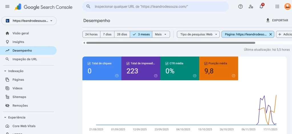The image size is (292, 134).
Task: Go to Inspeção de URL
Action: click(25, 59)
